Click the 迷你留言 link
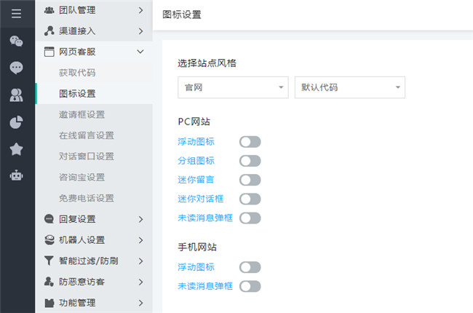The height and width of the screenshot is (313, 473). (196, 180)
